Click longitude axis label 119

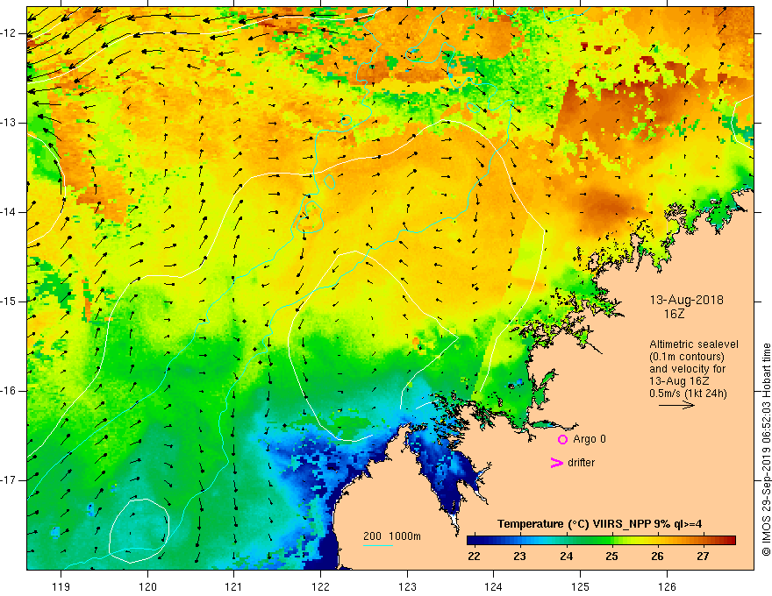(61, 586)
